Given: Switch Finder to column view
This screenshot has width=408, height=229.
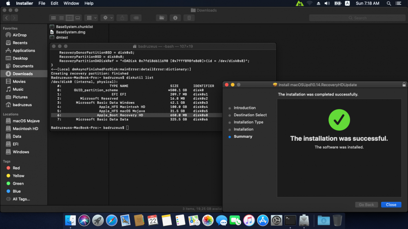Looking at the screenshot, I should [x=69, y=18].
